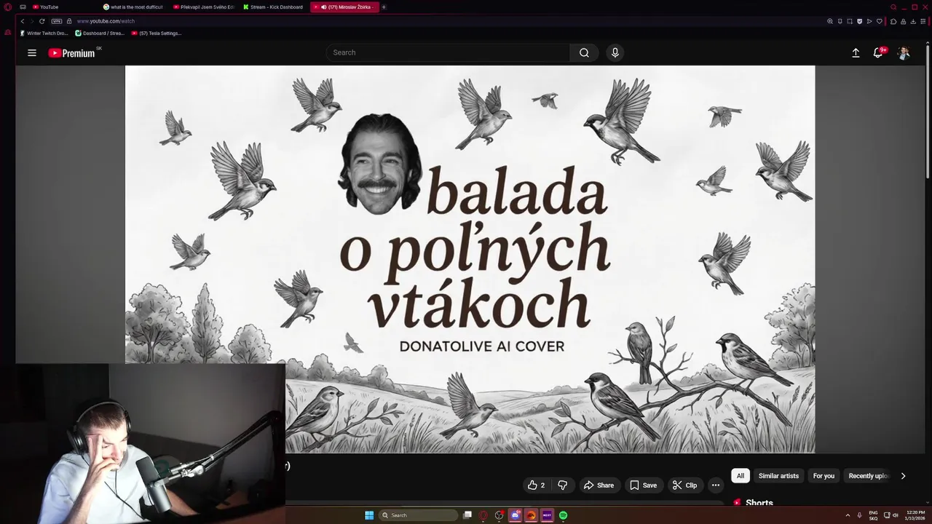Select the For you chip
Image resolution: width=932 pixels, height=524 pixels.
824,476
